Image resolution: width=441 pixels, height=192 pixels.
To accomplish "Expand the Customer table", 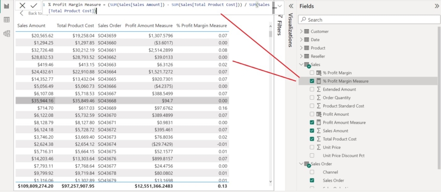I will (x=301, y=31).
